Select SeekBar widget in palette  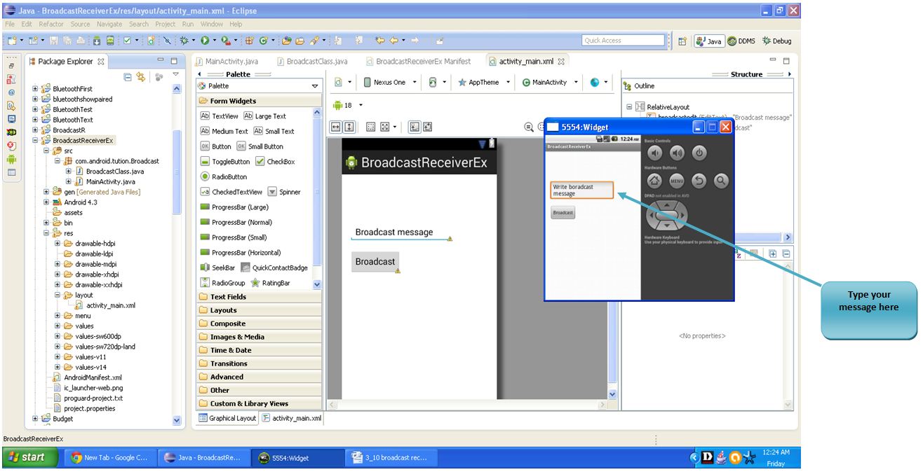coord(217,268)
